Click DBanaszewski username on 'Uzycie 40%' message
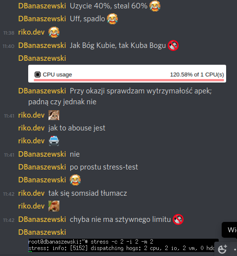237x256 pixels. 42,6
